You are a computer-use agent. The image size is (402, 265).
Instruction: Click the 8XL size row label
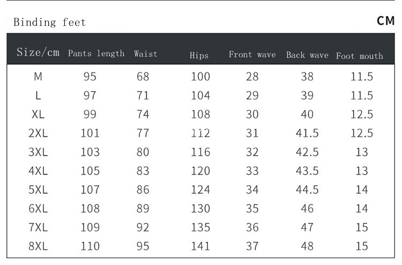[x=38, y=246]
